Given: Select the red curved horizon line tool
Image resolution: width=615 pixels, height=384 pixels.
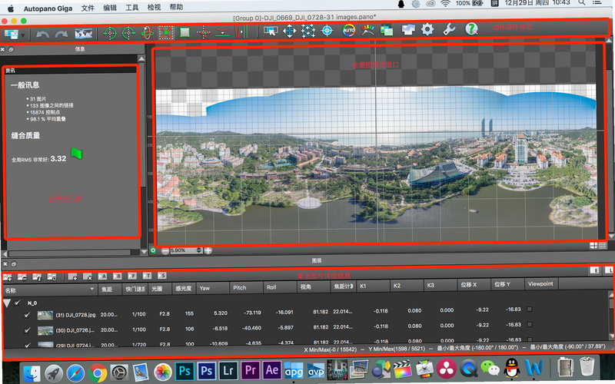Looking at the screenshot, I should (222, 32).
